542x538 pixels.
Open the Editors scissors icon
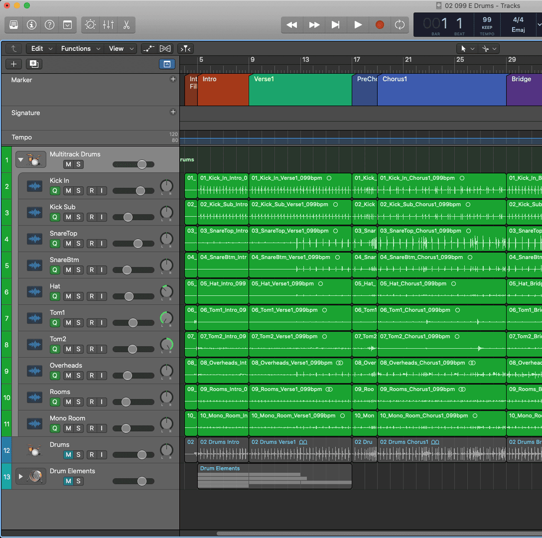(126, 25)
